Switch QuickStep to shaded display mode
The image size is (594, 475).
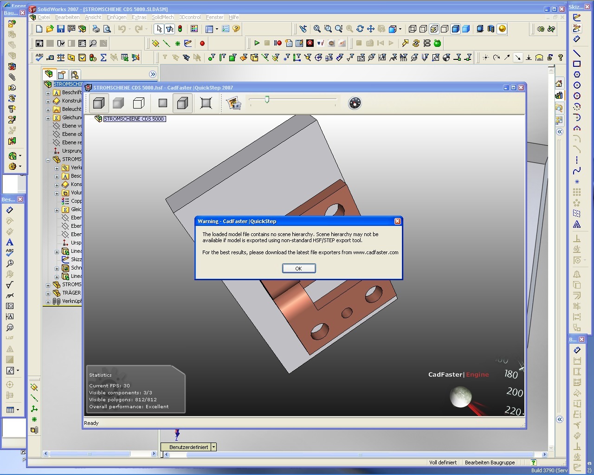tap(118, 103)
